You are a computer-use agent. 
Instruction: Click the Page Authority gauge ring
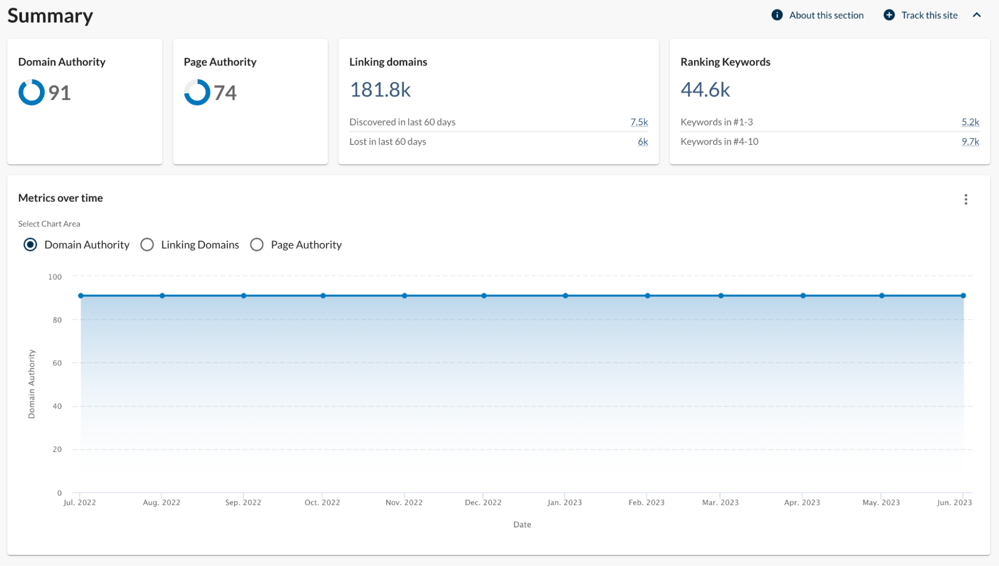click(196, 92)
